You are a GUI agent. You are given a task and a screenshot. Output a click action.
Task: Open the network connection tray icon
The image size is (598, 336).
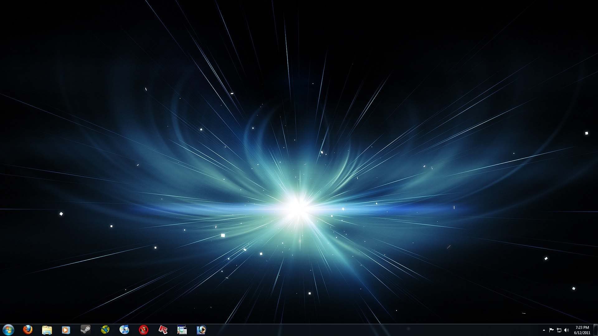coord(559,330)
